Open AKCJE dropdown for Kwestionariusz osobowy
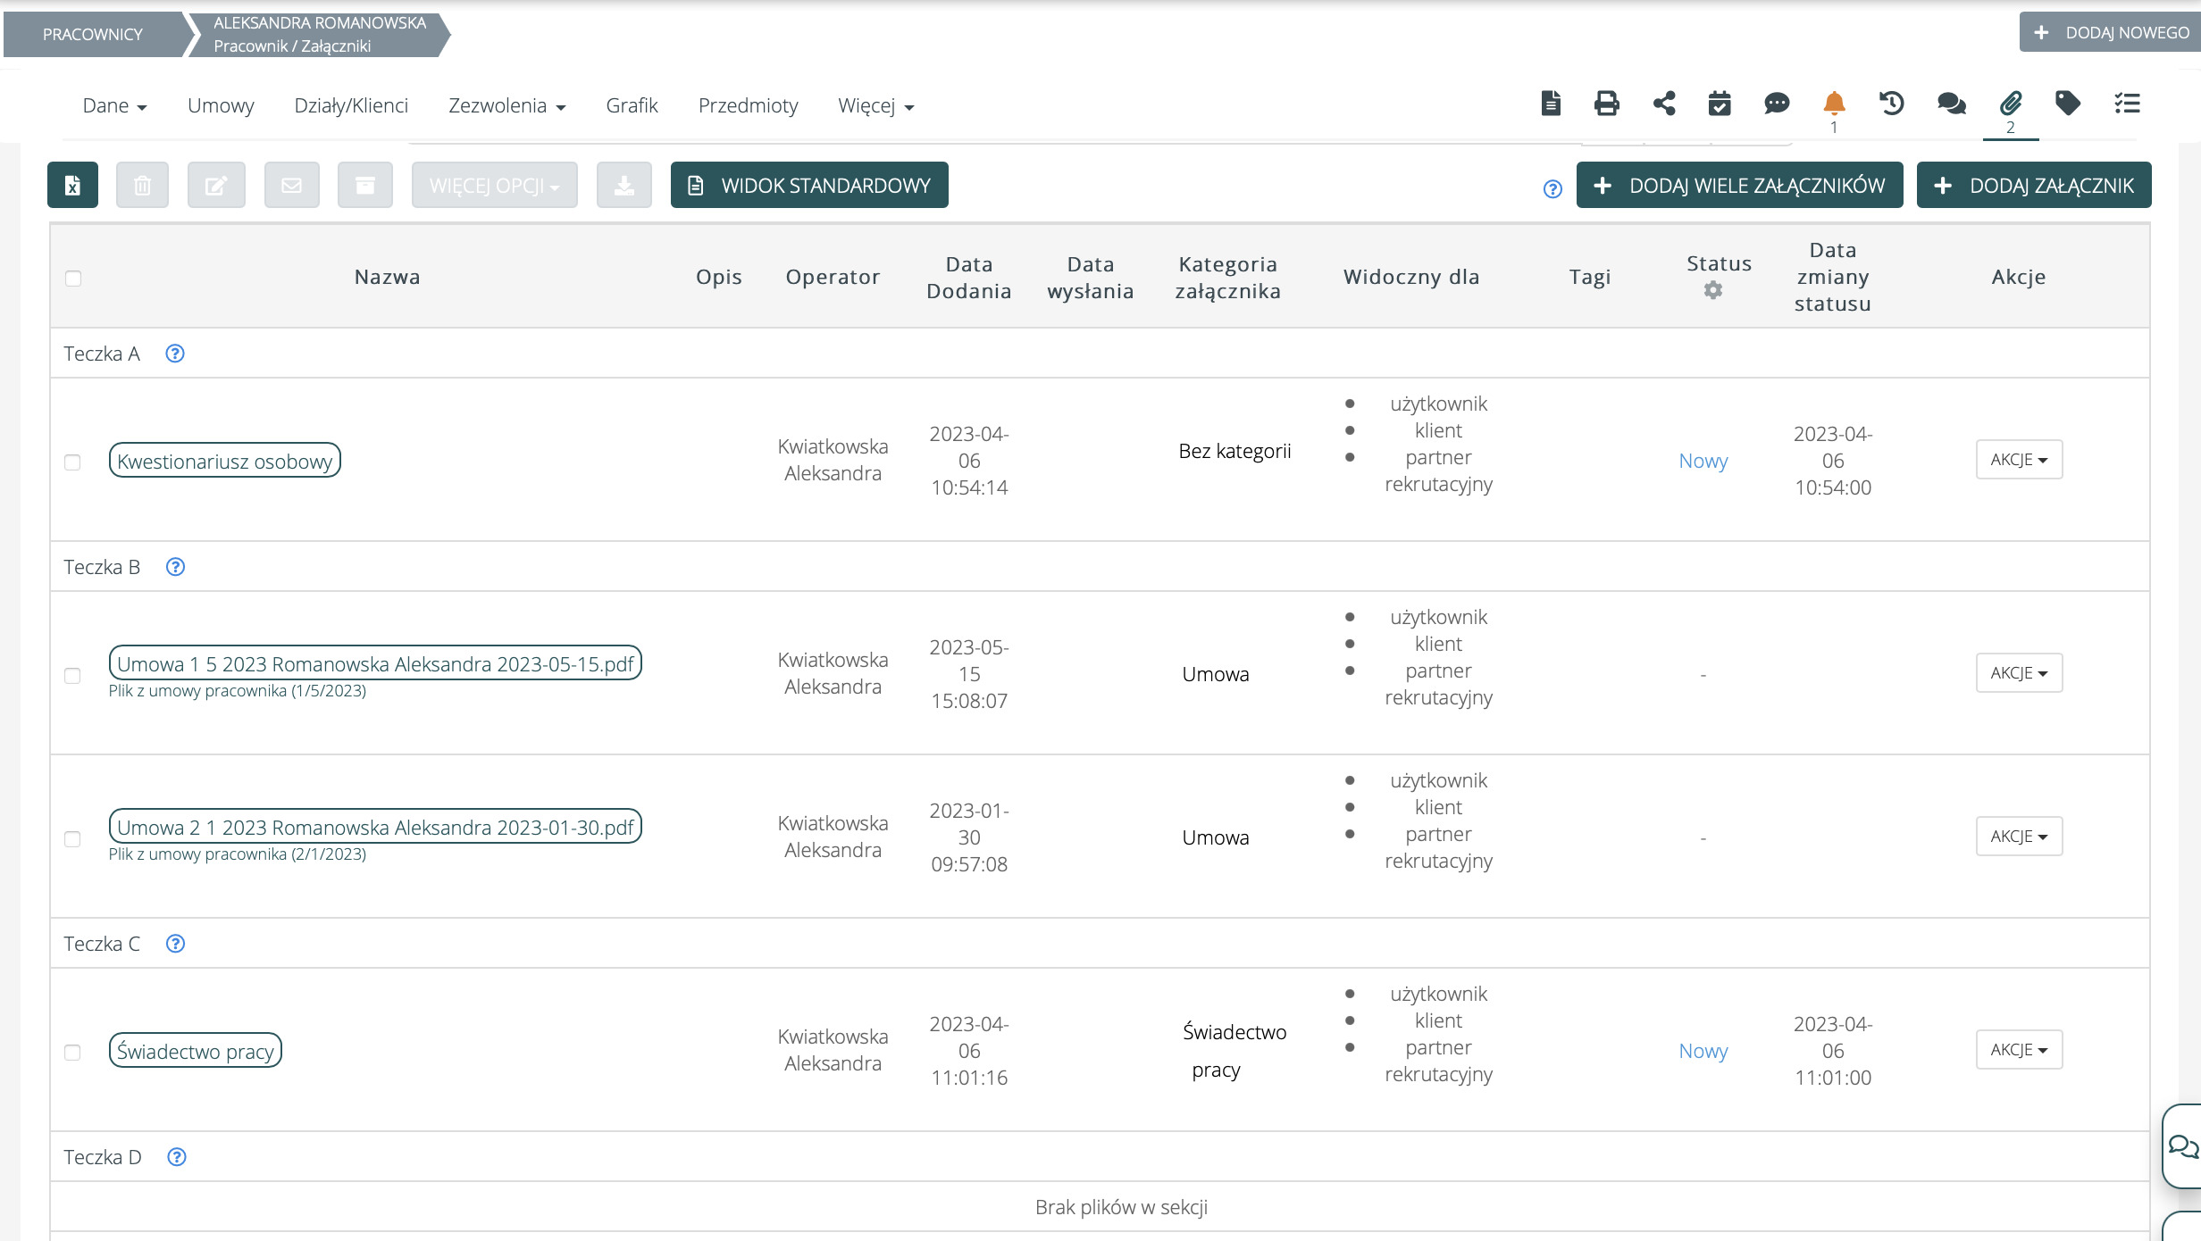Viewport: 2201px width, 1241px height. (2019, 460)
